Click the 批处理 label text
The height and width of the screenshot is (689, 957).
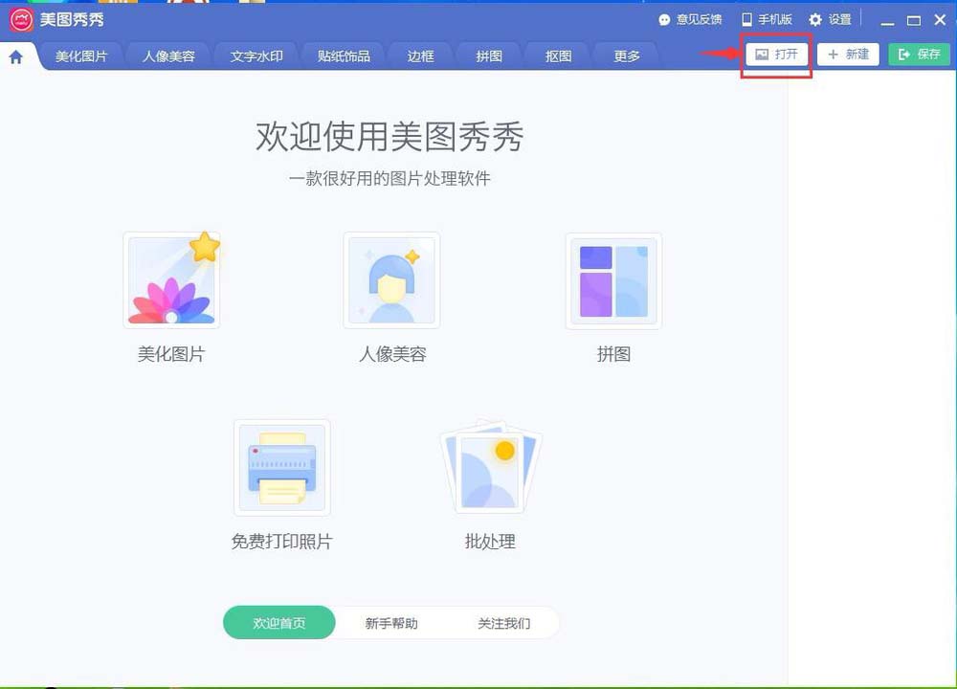(490, 542)
